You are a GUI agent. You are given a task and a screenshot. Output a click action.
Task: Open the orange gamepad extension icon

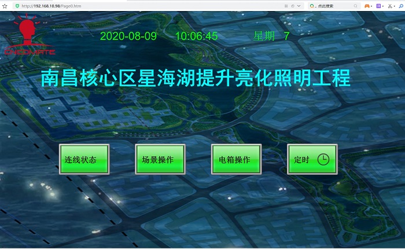(x=367, y=5)
